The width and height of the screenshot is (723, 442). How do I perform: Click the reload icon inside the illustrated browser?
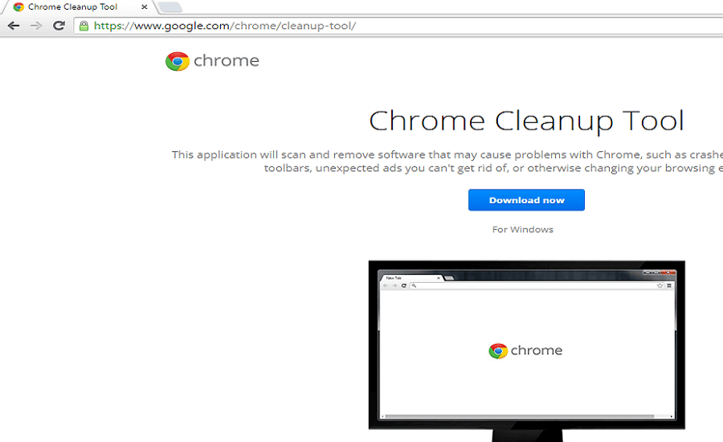point(403,285)
